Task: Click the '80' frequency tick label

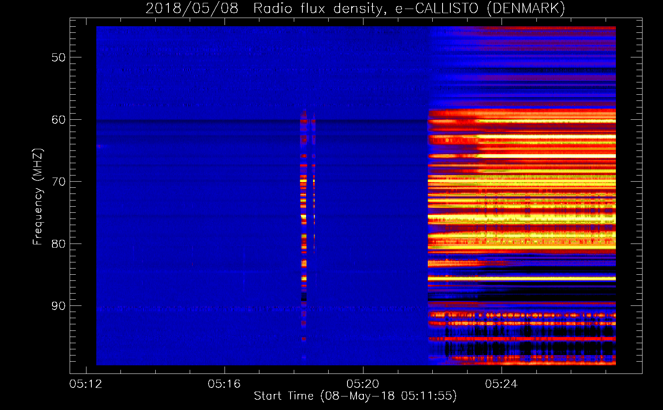Action: pyautogui.click(x=59, y=244)
